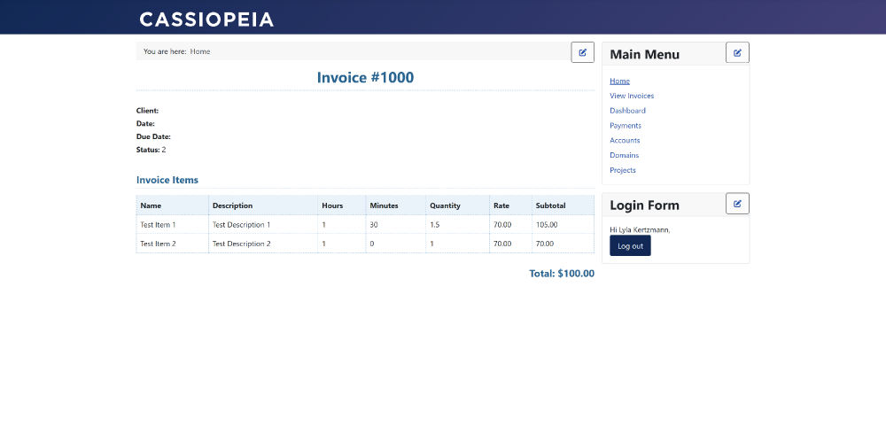Image resolution: width=886 pixels, height=434 pixels.
Task: Click the Log out button
Action: [630, 246]
